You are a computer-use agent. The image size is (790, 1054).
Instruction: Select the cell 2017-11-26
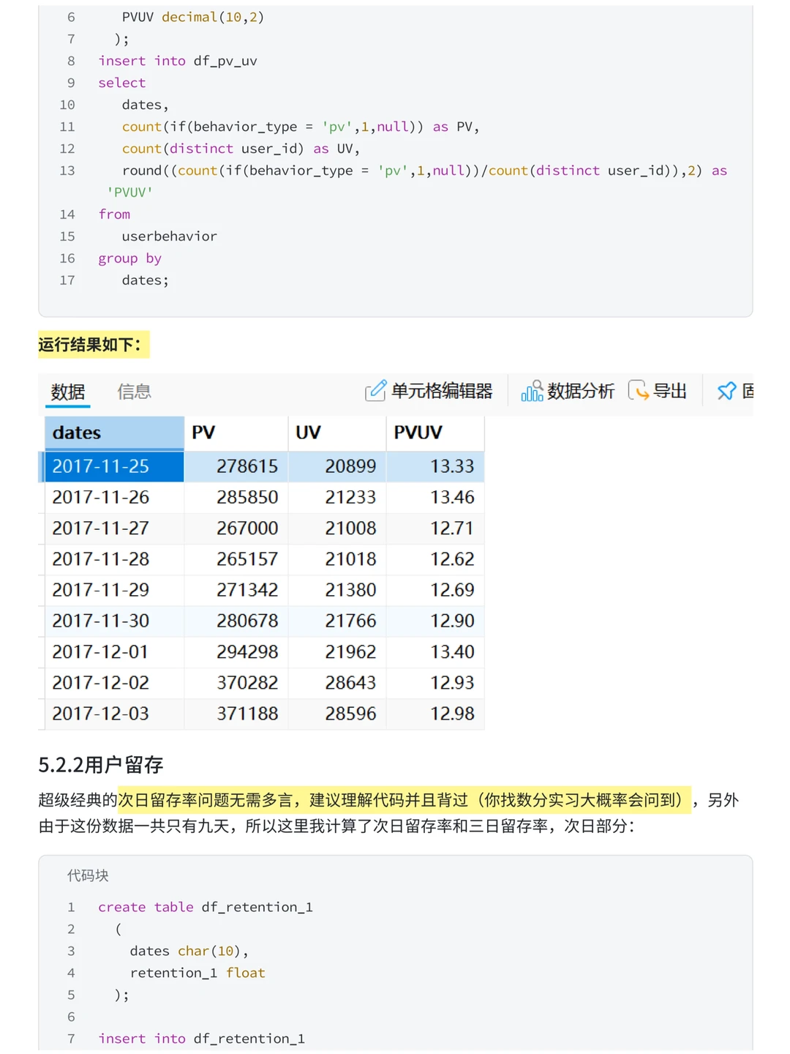coord(114,497)
